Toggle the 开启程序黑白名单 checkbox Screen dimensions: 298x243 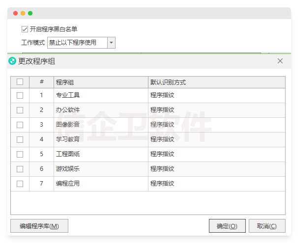25,29
